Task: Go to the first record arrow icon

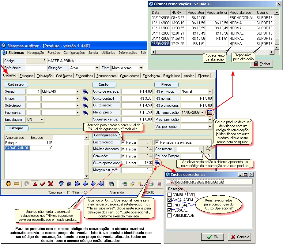Action: (77, 184)
